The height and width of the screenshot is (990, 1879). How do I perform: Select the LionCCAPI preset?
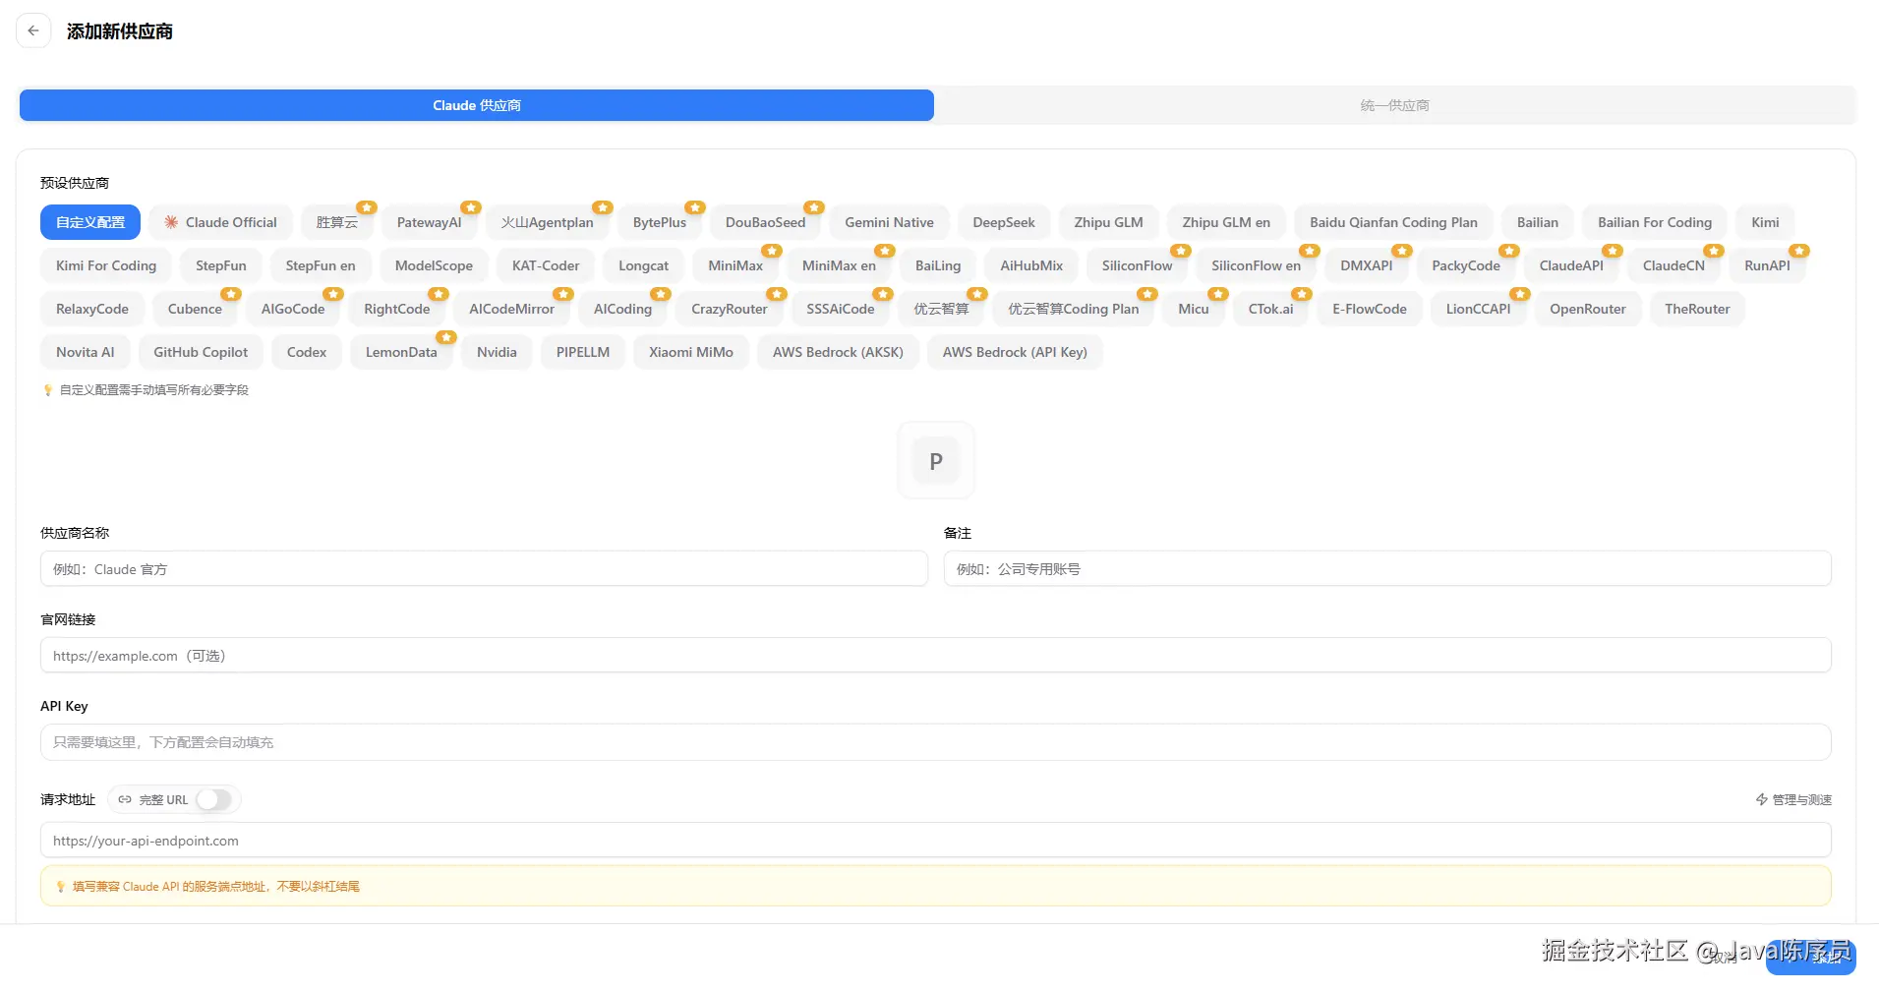click(x=1479, y=309)
